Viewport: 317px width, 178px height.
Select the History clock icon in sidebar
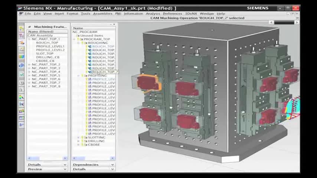coord(22,83)
